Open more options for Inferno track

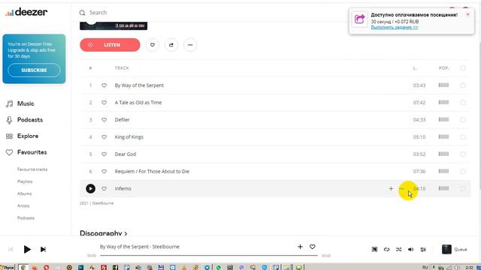(401, 188)
